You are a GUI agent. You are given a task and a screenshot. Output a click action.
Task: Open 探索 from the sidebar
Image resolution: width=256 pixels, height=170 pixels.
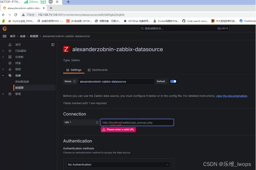(x=18, y=63)
